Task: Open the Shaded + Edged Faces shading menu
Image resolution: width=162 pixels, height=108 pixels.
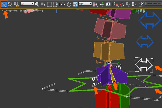Action: [31, 11]
